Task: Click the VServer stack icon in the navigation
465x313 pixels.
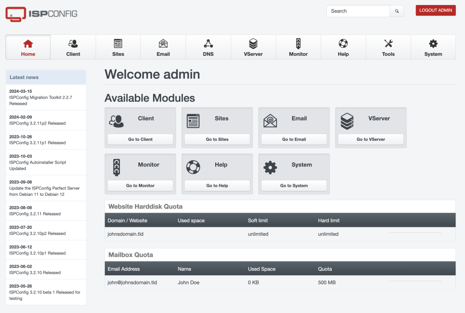Action: [x=253, y=44]
